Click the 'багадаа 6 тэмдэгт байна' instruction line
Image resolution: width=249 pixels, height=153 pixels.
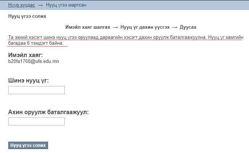[36, 43]
